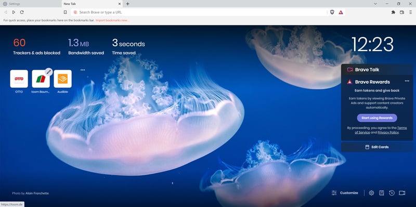The width and height of the screenshot is (416, 207).
Task: Open Brave Rewards card options menu
Action: (407, 81)
